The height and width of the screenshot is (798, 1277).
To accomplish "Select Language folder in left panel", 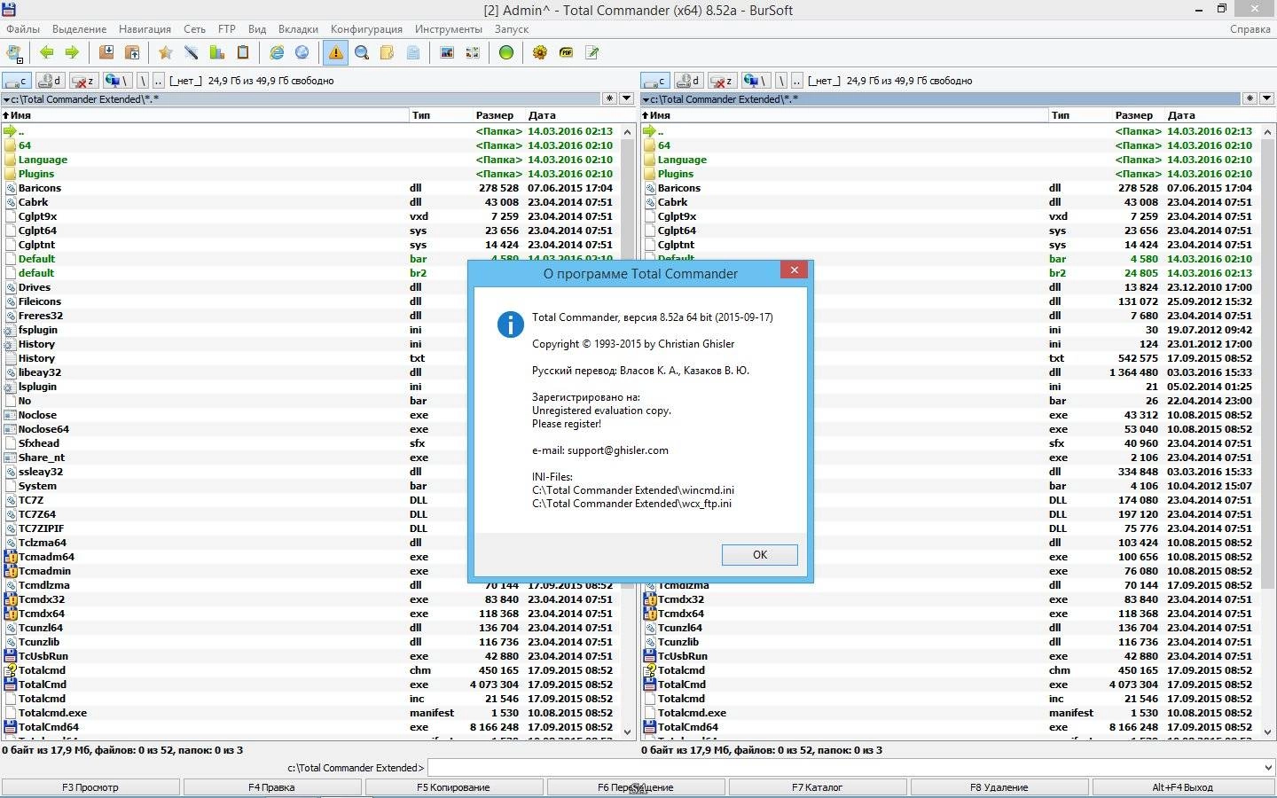I will coord(43,160).
